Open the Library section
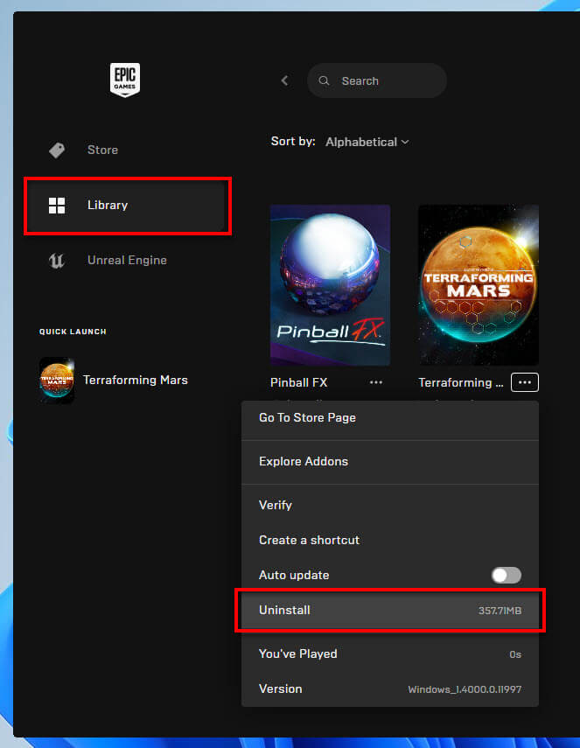This screenshot has height=748, width=580. (x=125, y=206)
